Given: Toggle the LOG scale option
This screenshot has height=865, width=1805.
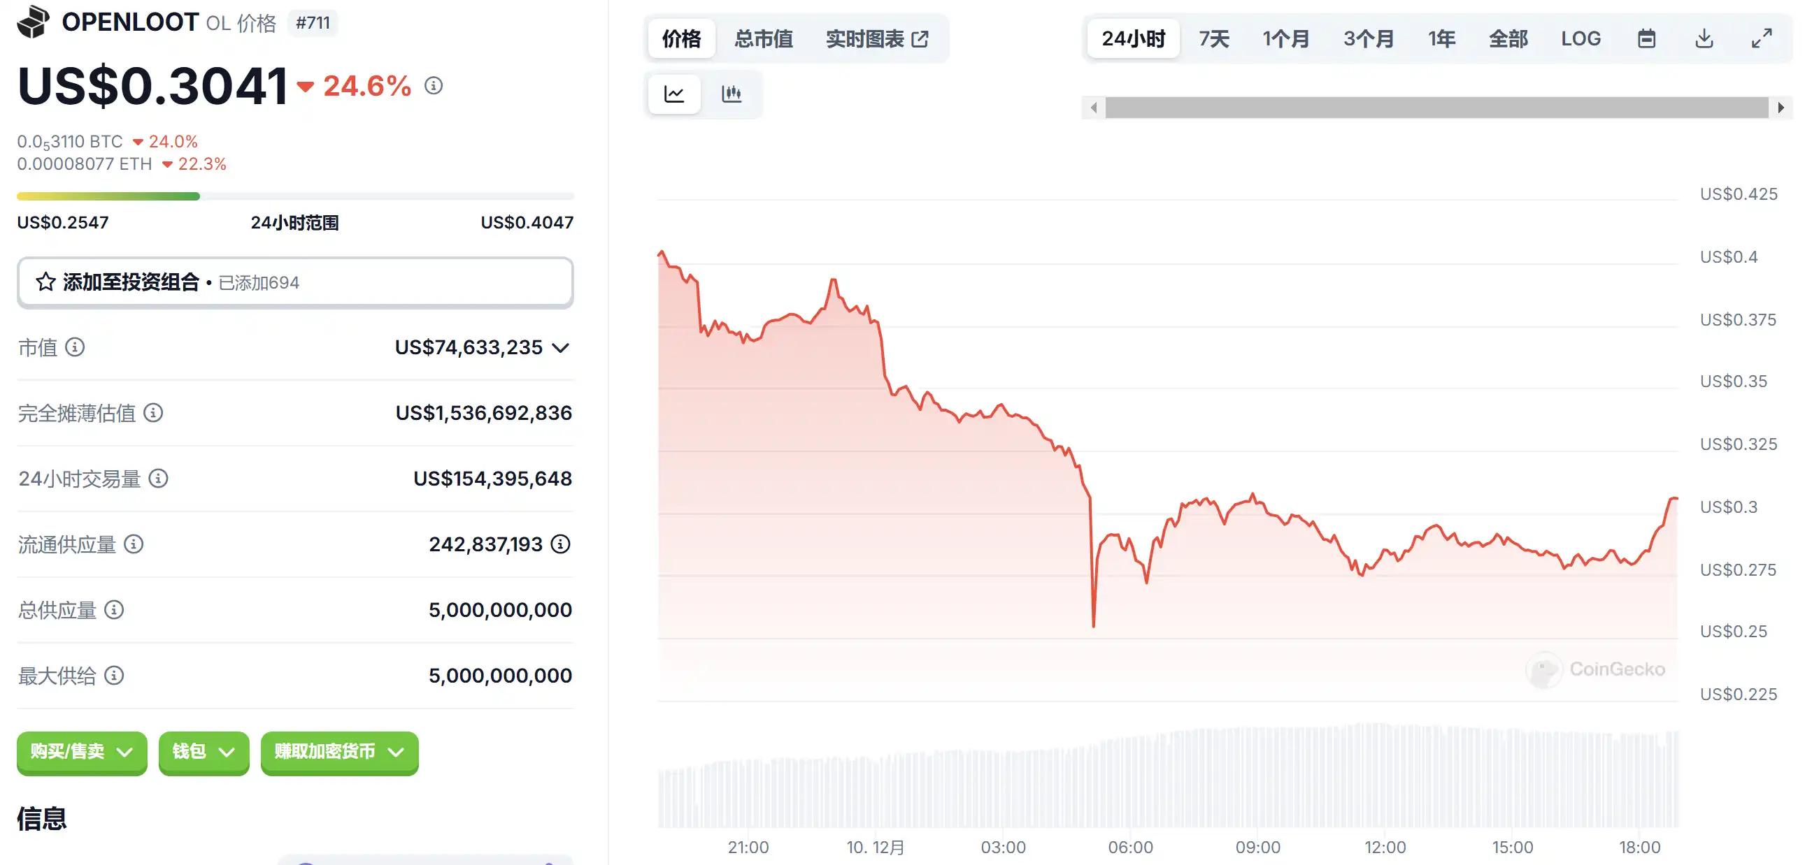Looking at the screenshot, I should point(1580,38).
